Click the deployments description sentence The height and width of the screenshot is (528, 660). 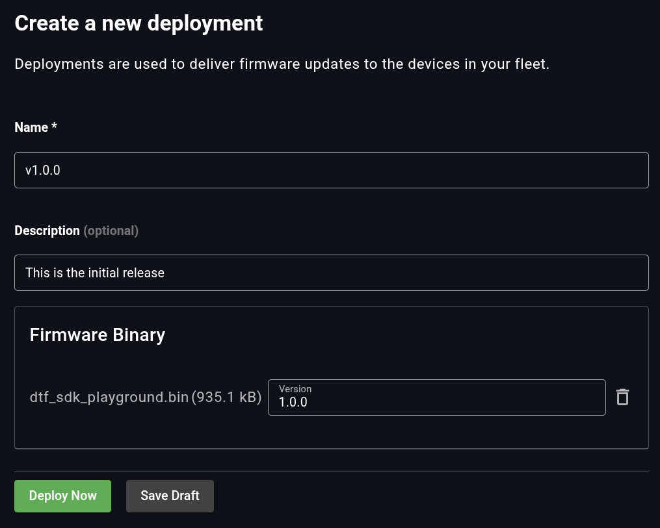[x=282, y=64]
